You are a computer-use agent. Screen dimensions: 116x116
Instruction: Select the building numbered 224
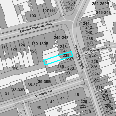click(x=95, y=74)
